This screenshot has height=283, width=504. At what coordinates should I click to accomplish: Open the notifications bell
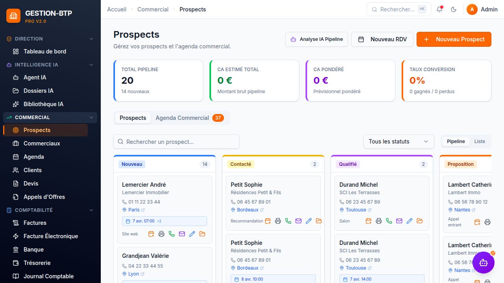(x=440, y=9)
